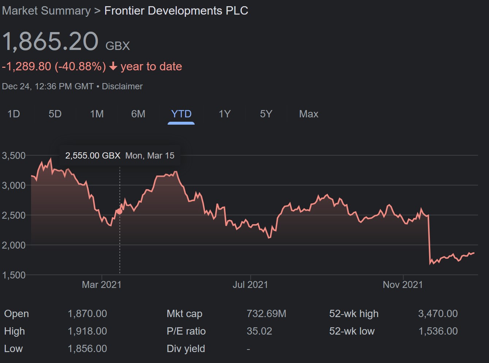This screenshot has height=363, width=489.
Task: Click the 3,000 y-axis label
Action: coord(14,186)
